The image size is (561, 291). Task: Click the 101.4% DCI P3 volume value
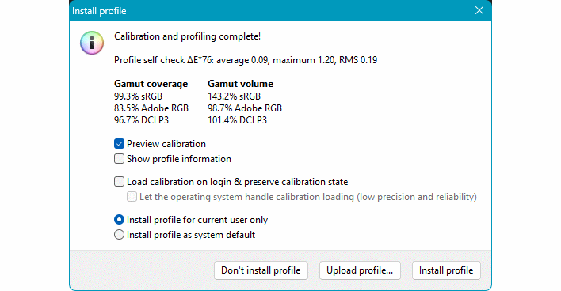coord(237,120)
